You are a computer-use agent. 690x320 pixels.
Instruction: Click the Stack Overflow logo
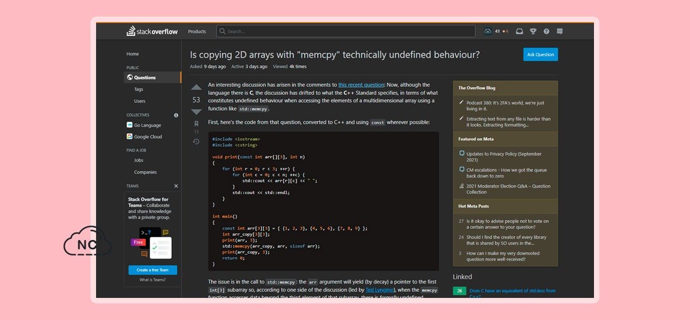point(152,31)
